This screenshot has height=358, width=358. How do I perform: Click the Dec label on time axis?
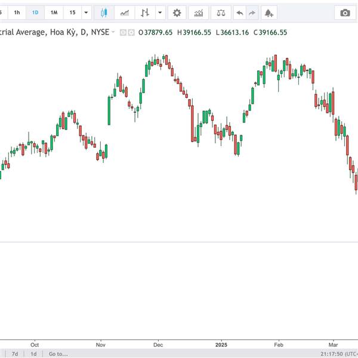(x=158, y=344)
